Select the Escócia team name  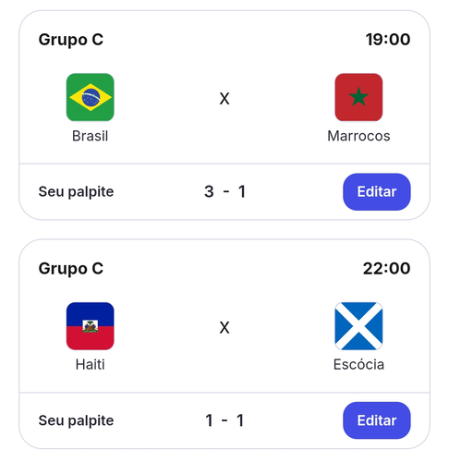(358, 365)
